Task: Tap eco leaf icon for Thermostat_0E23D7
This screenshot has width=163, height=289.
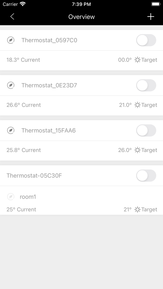Action: tap(11, 85)
